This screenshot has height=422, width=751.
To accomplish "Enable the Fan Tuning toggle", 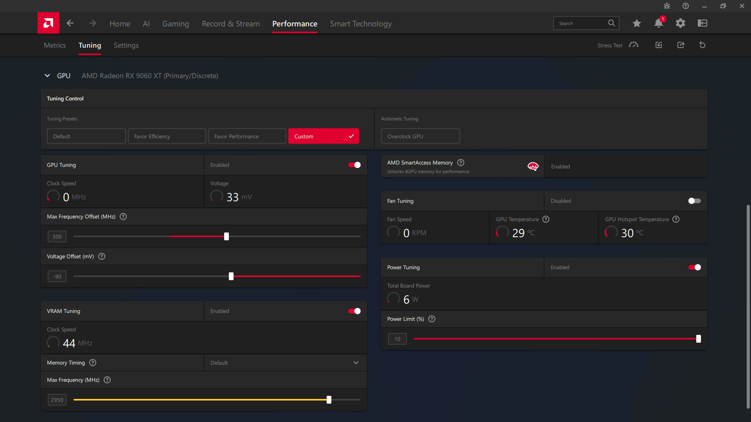I will [x=695, y=201].
